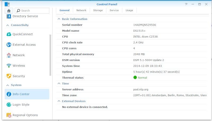Click the system time 2014-12-09 18:33:43

pyautogui.click(x=148, y=66)
